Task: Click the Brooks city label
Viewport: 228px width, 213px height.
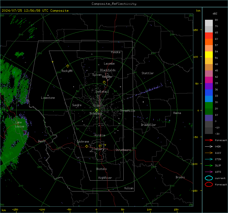Action: coord(180,177)
